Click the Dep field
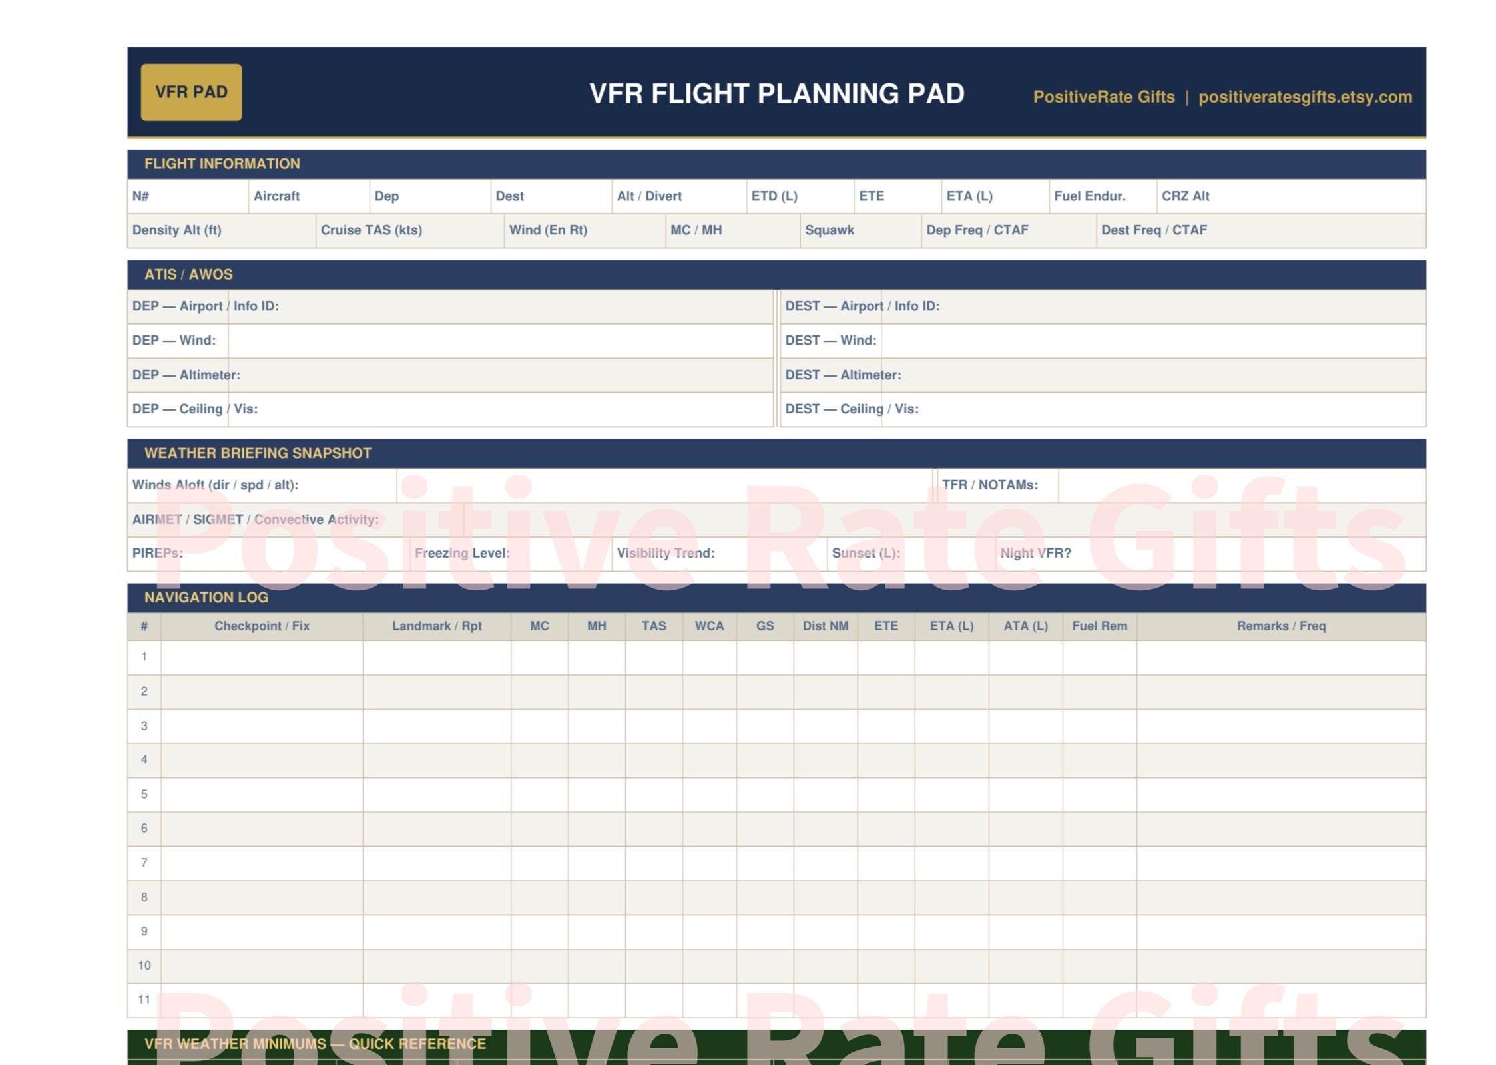Screen dimensions: 1496x1065 click(430, 196)
